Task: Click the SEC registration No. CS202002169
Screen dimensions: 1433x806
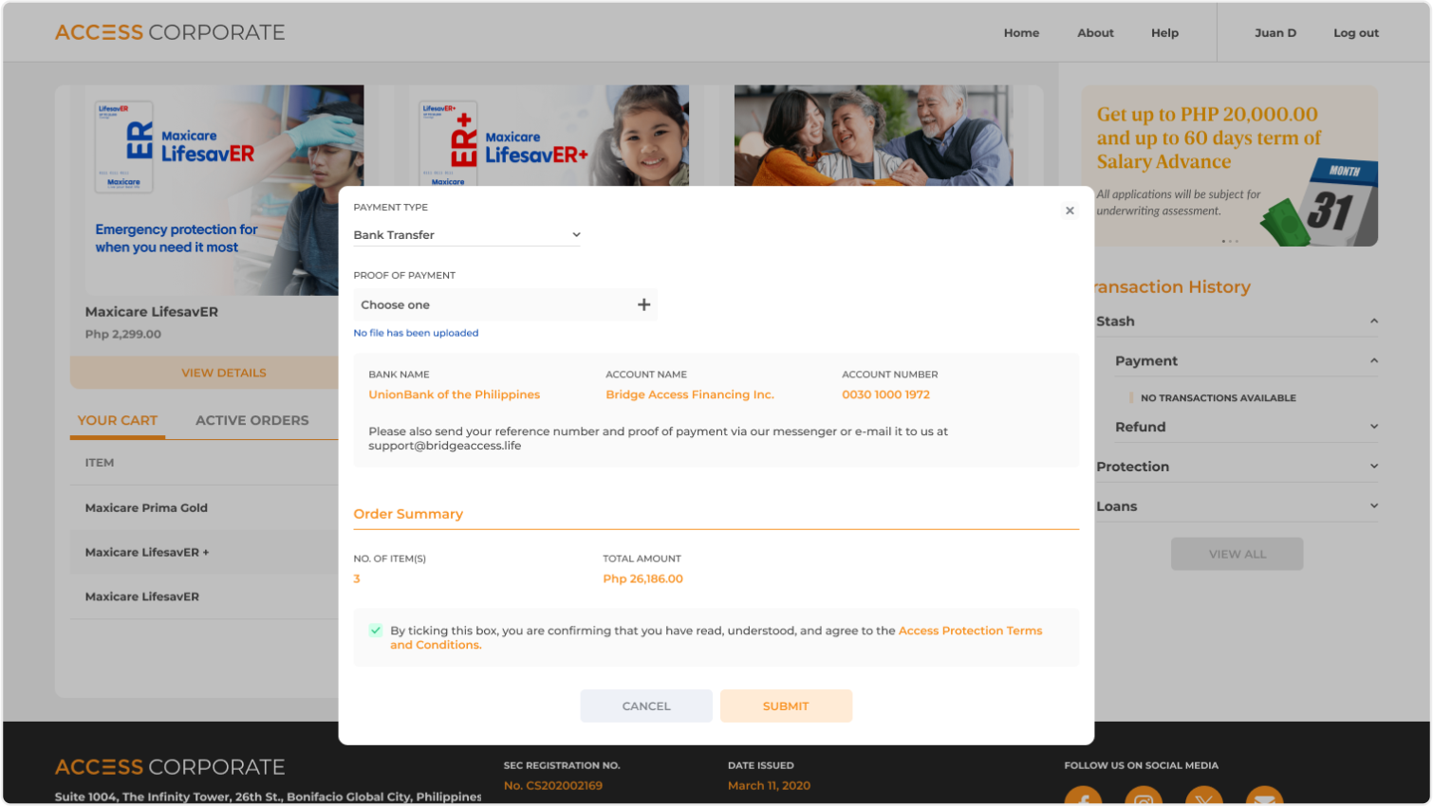Action: 552,785
